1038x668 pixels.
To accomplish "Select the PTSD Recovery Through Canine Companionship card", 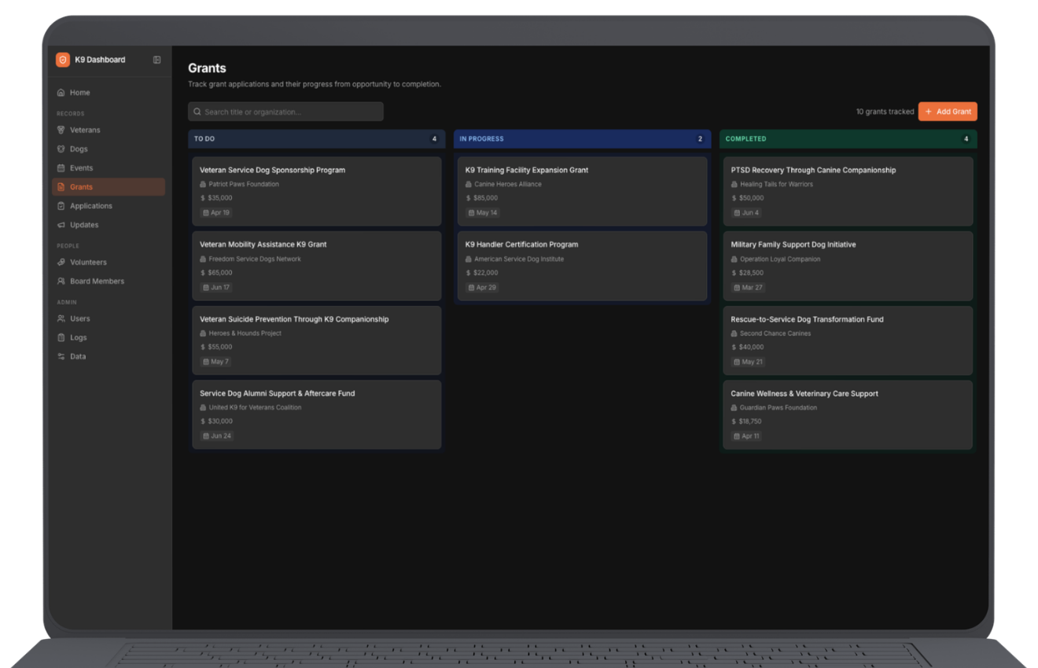I will pyautogui.click(x=848, y=190).
